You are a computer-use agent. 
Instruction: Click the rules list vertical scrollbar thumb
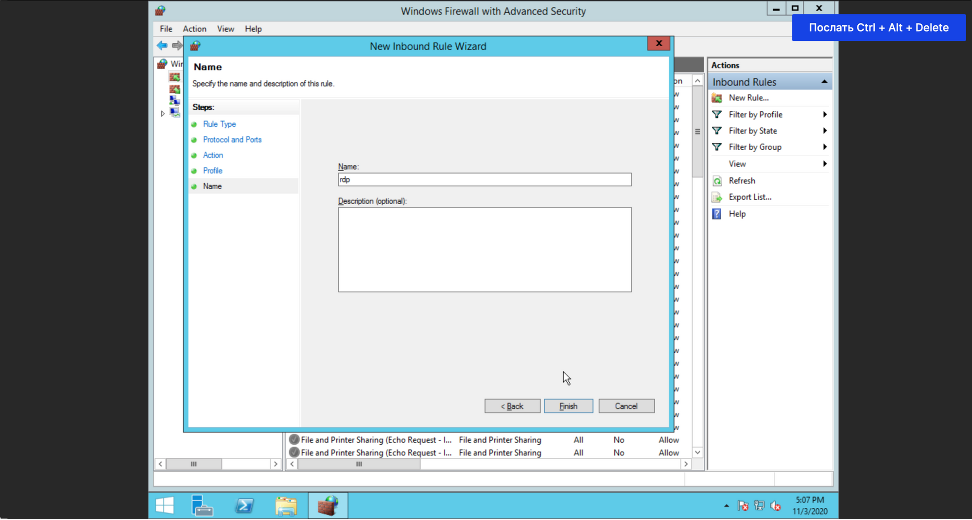pos(697,132)
